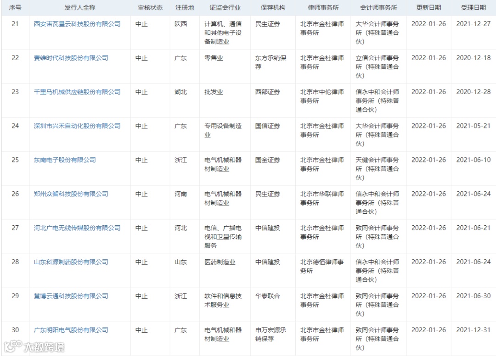The height and width of the screenshot is (356, 496).
Task: Click the 注册地 column header
Action: [x=185, y=8]
